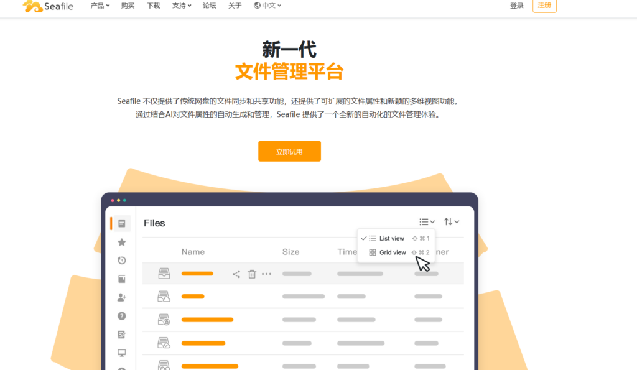637x370 pixels.
Task: Click the invite user icon in sidebar
Action: click(122, 297)
